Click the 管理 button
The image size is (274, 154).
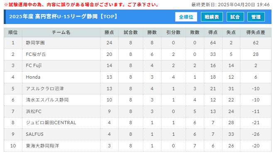[256, 17]
